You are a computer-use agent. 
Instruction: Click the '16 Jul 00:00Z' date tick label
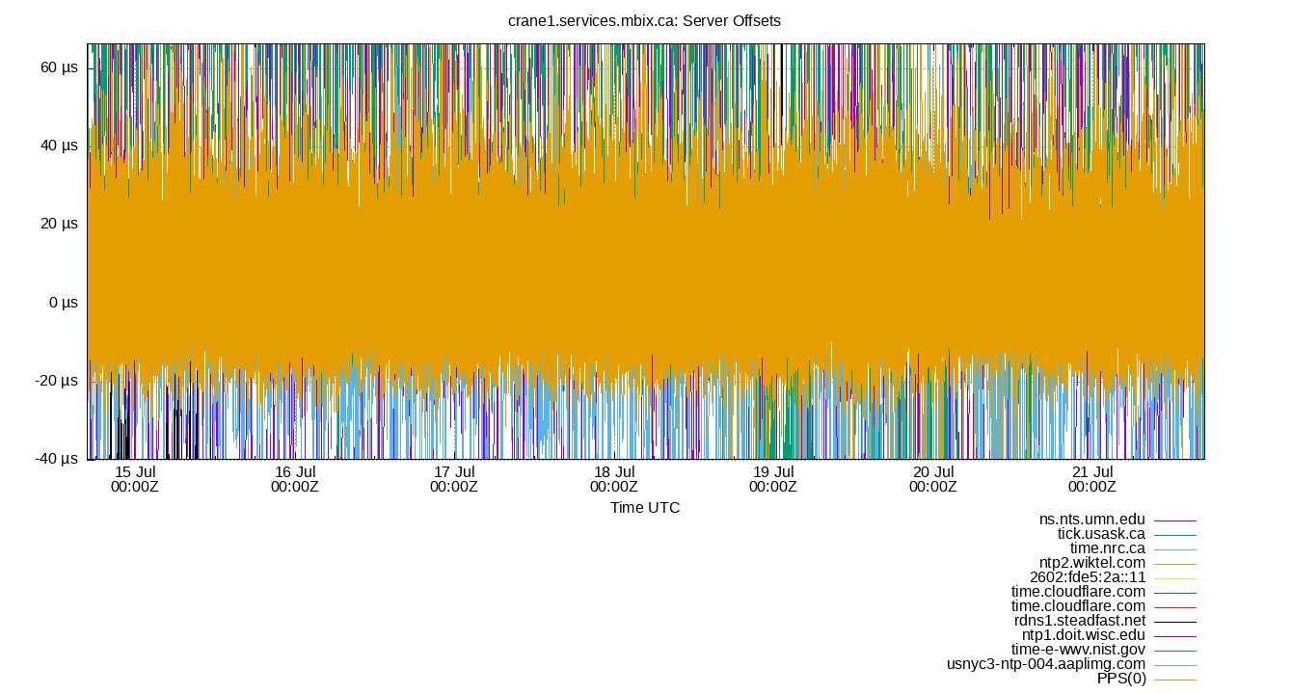[295, 479]
